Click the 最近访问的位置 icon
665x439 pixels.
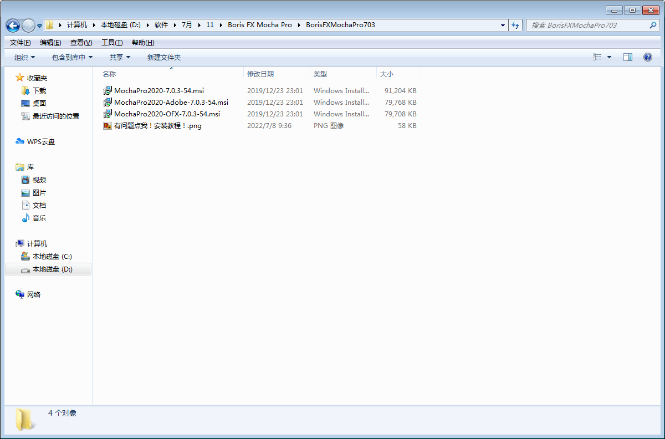pos(25,116)
